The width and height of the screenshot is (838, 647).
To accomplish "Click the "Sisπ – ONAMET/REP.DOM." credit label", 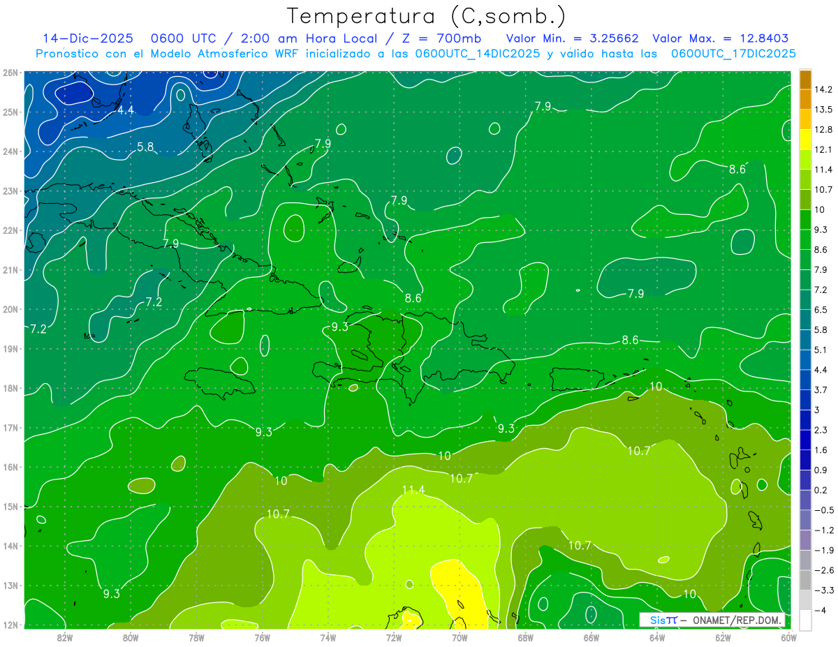I will [x=713, y=620].
